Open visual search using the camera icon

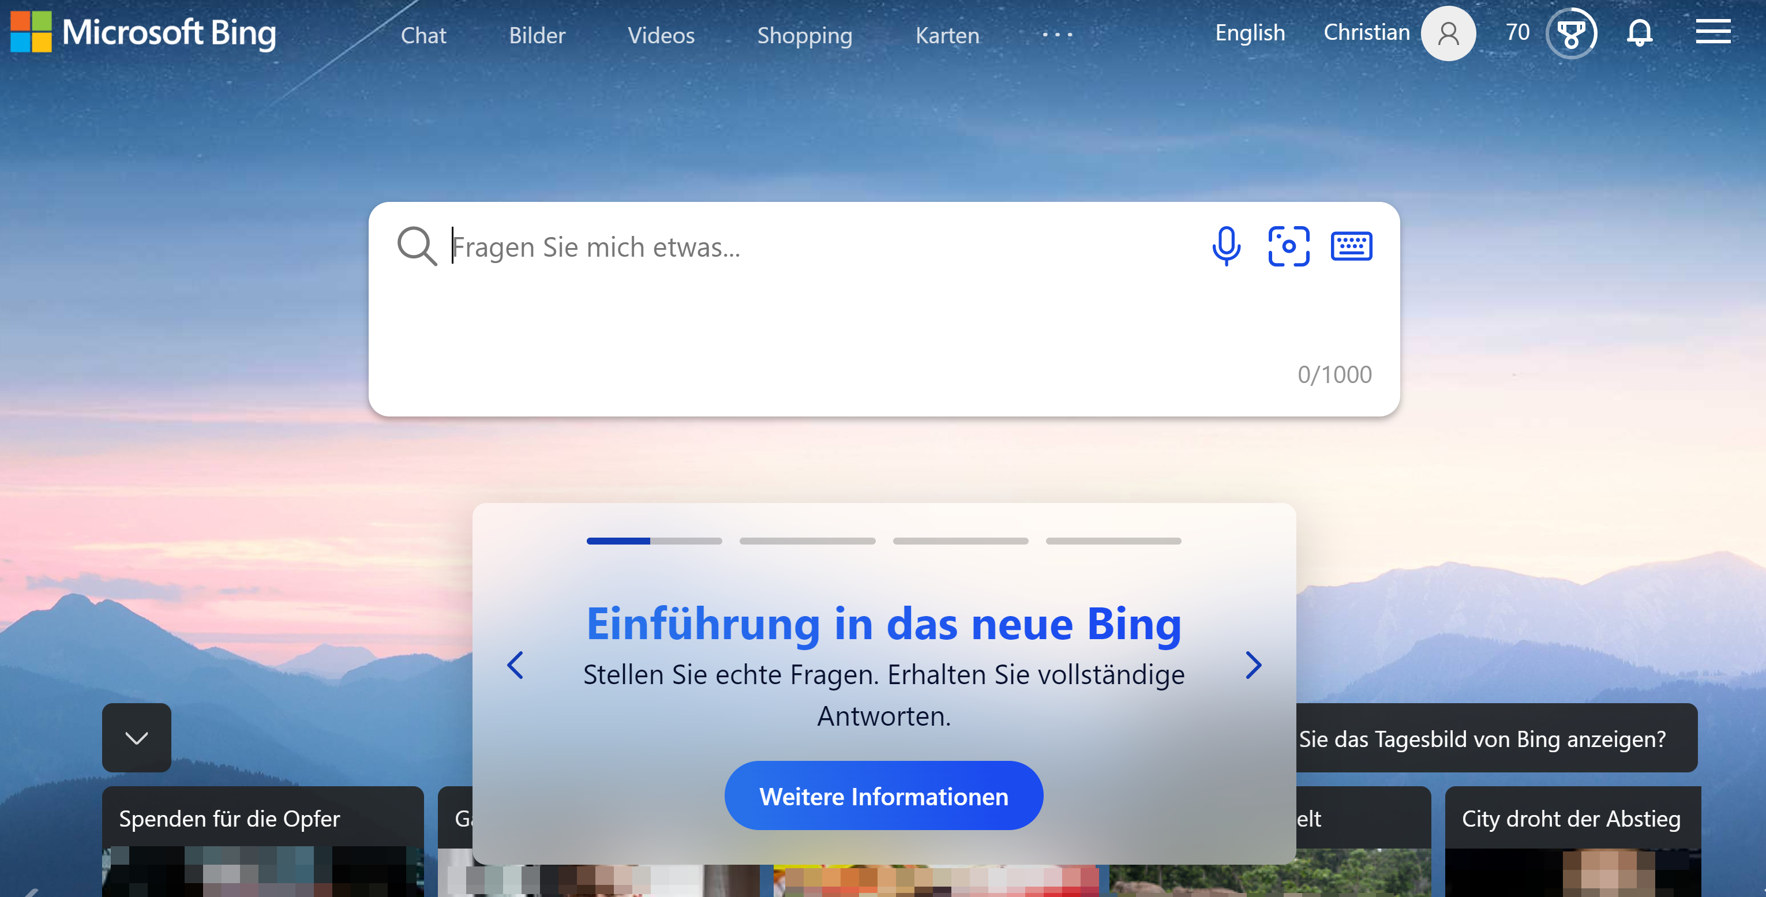coord(1289,246)
